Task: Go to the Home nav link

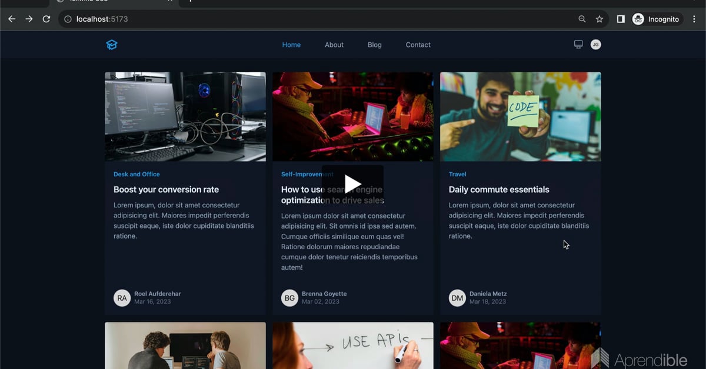Action: click(291, 45)
